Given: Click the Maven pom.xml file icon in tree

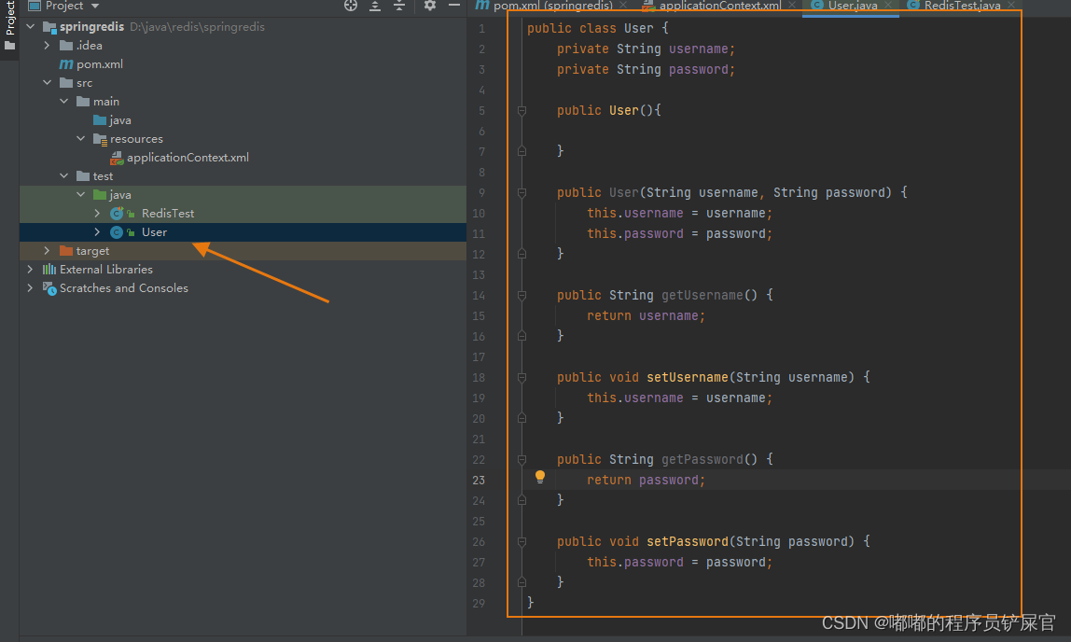Looking at the screenshot, I should pyautogui.click(x=66, y=64).
